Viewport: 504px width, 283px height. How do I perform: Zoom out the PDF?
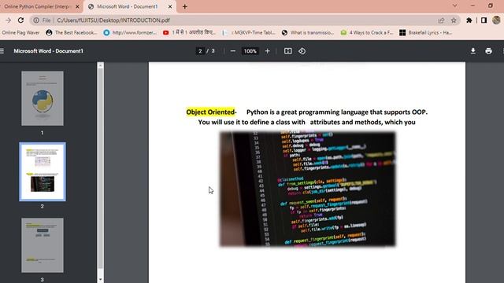point(233,51)
